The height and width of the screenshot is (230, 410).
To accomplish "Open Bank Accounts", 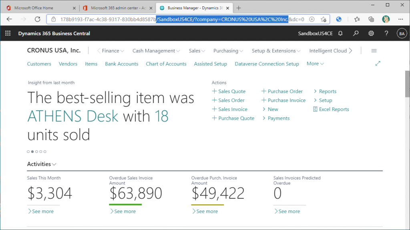I will coord(122,64).
